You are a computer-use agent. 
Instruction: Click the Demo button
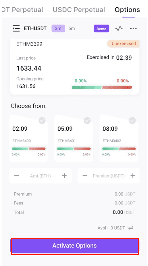(x=102, y=29)
